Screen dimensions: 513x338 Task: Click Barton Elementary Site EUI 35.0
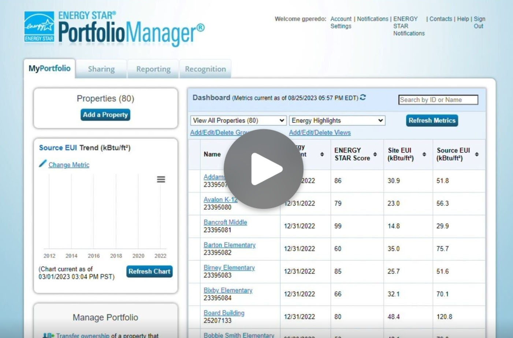[394, 249]
